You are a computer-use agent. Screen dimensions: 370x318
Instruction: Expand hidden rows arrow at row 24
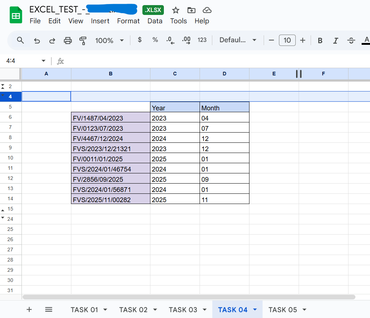click(3, 218)
